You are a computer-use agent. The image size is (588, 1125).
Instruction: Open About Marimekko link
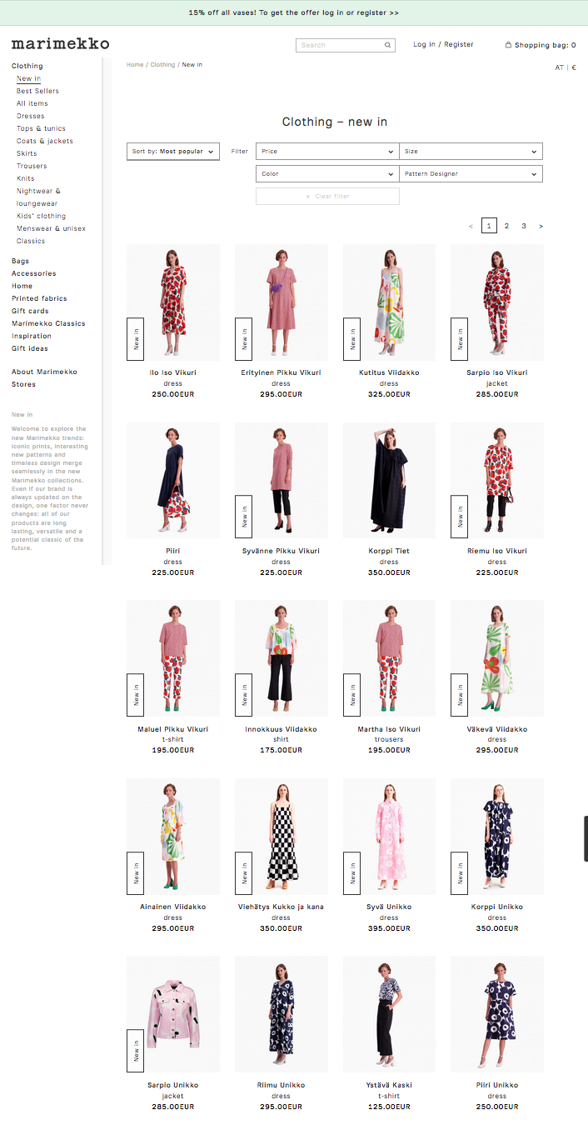(x=44, y=372)
